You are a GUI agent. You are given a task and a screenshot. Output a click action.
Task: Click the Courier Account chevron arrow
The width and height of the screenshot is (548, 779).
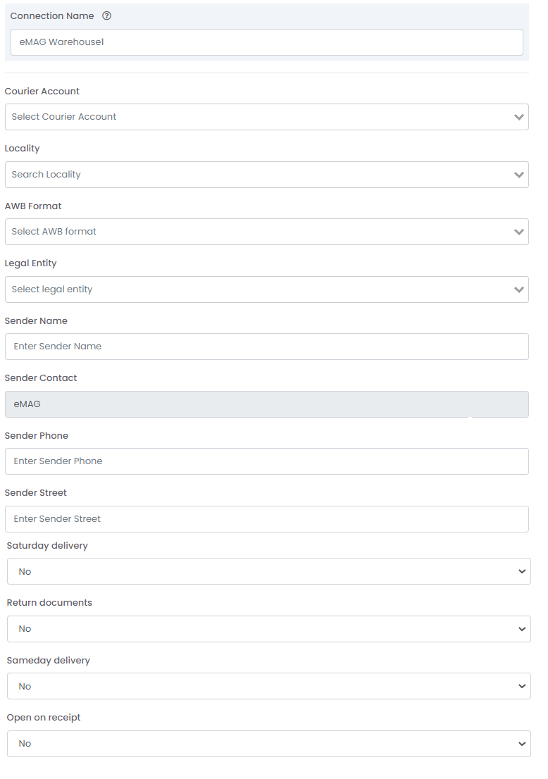[519, 117]
